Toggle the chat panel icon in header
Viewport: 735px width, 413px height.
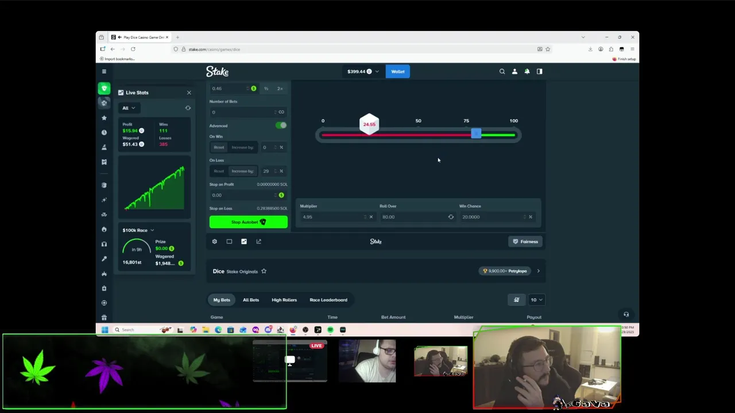(x=539, y=72)
